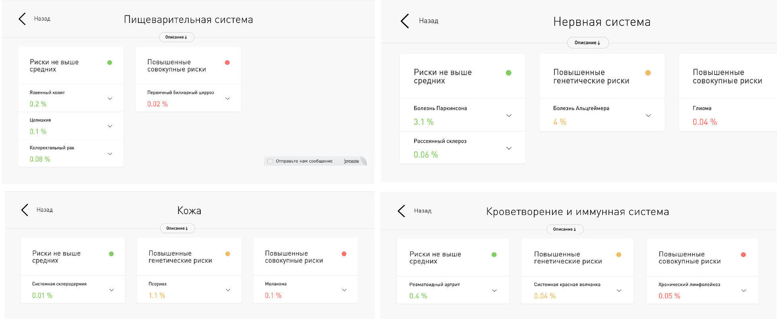This screenshot has height=319, width=777.
Task: Expand Болезнь Паркинсона details
Action: coord(509,116)
